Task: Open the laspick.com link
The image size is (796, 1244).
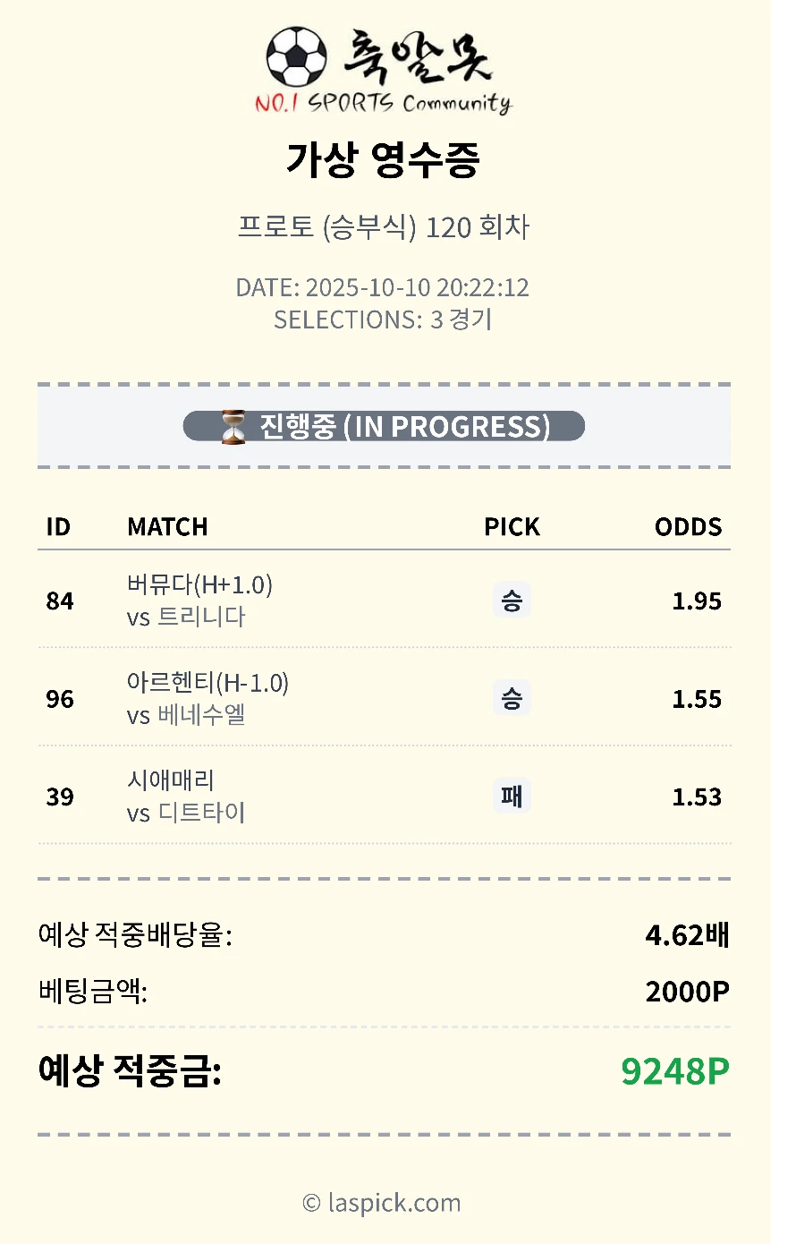Action: pyautogui.click(x=394, y=1204)
